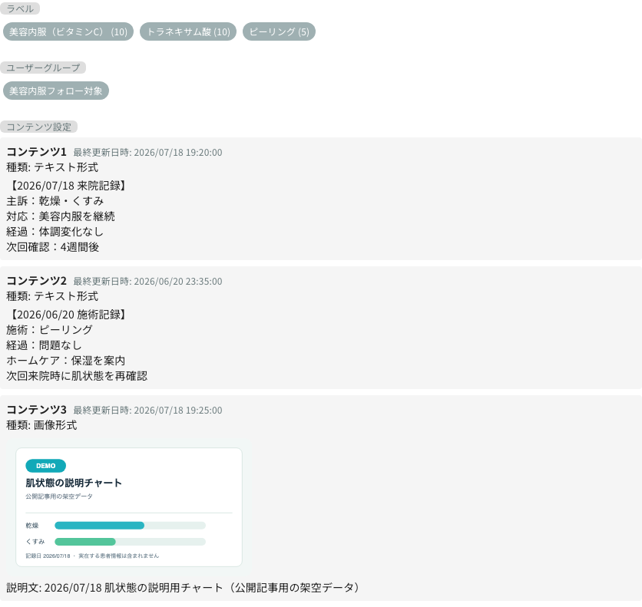Click the 【2026/06/20 施術記録】 line
Image resolution: width=642 pixels, height=607 pixels.
point(68,315)
